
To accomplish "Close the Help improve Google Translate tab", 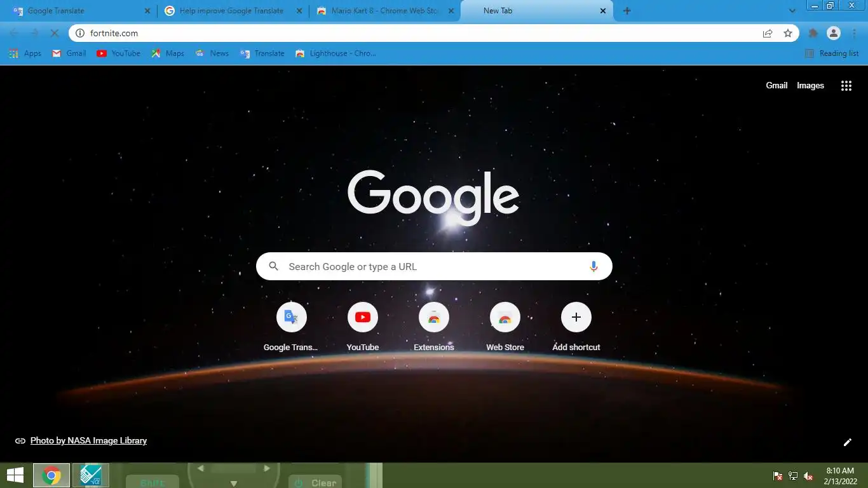I will pos(299,11).
